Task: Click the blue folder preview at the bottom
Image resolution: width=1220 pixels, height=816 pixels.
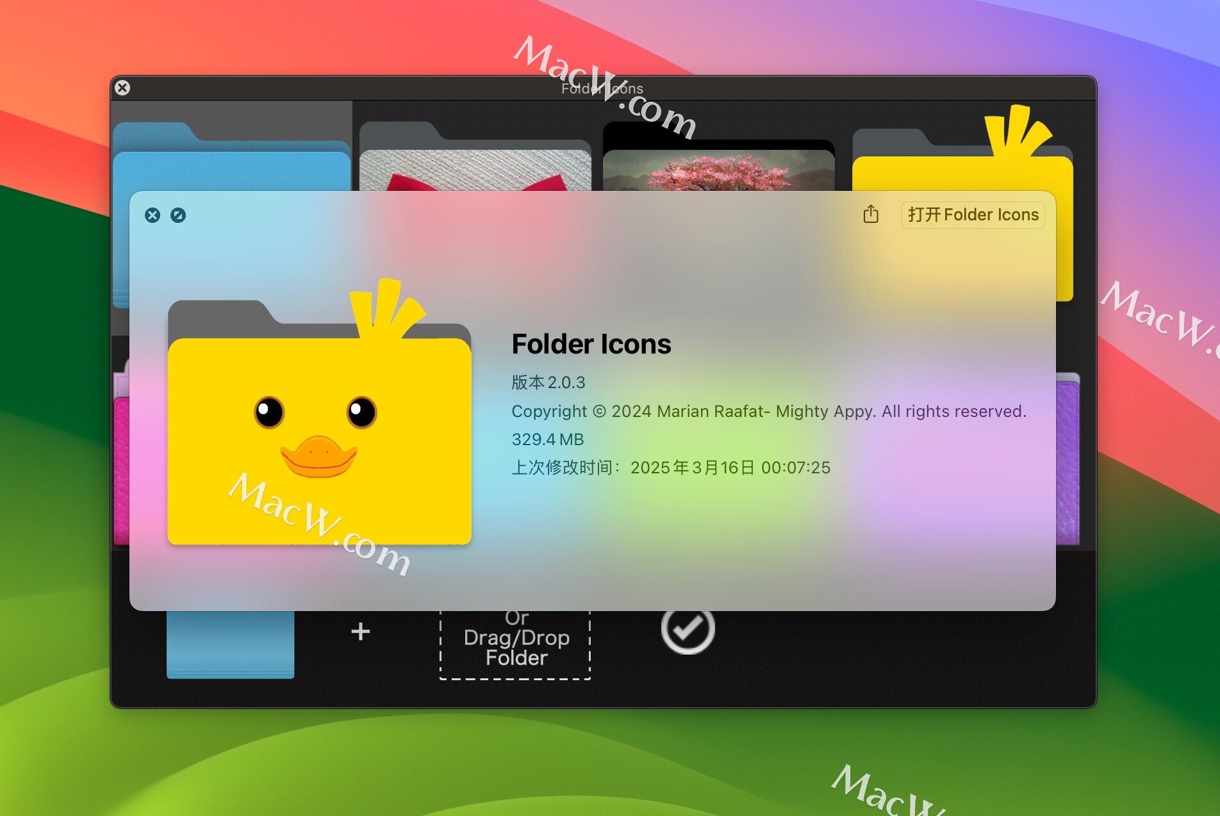Action: pos(231,644)
